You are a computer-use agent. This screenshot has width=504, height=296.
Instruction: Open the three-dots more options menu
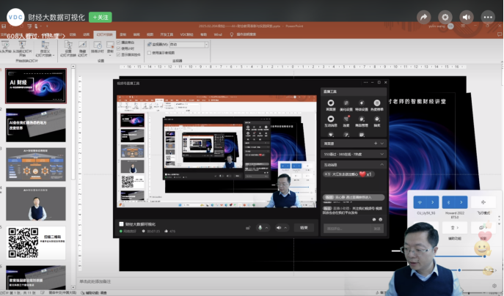click(x=487, y=16)
